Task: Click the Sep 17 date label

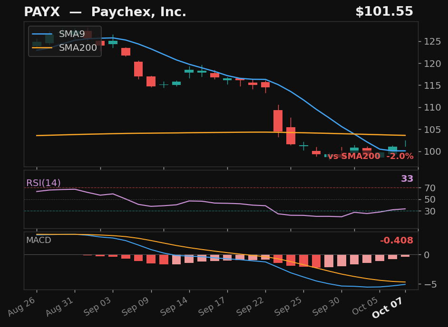Action: [213, 306]
